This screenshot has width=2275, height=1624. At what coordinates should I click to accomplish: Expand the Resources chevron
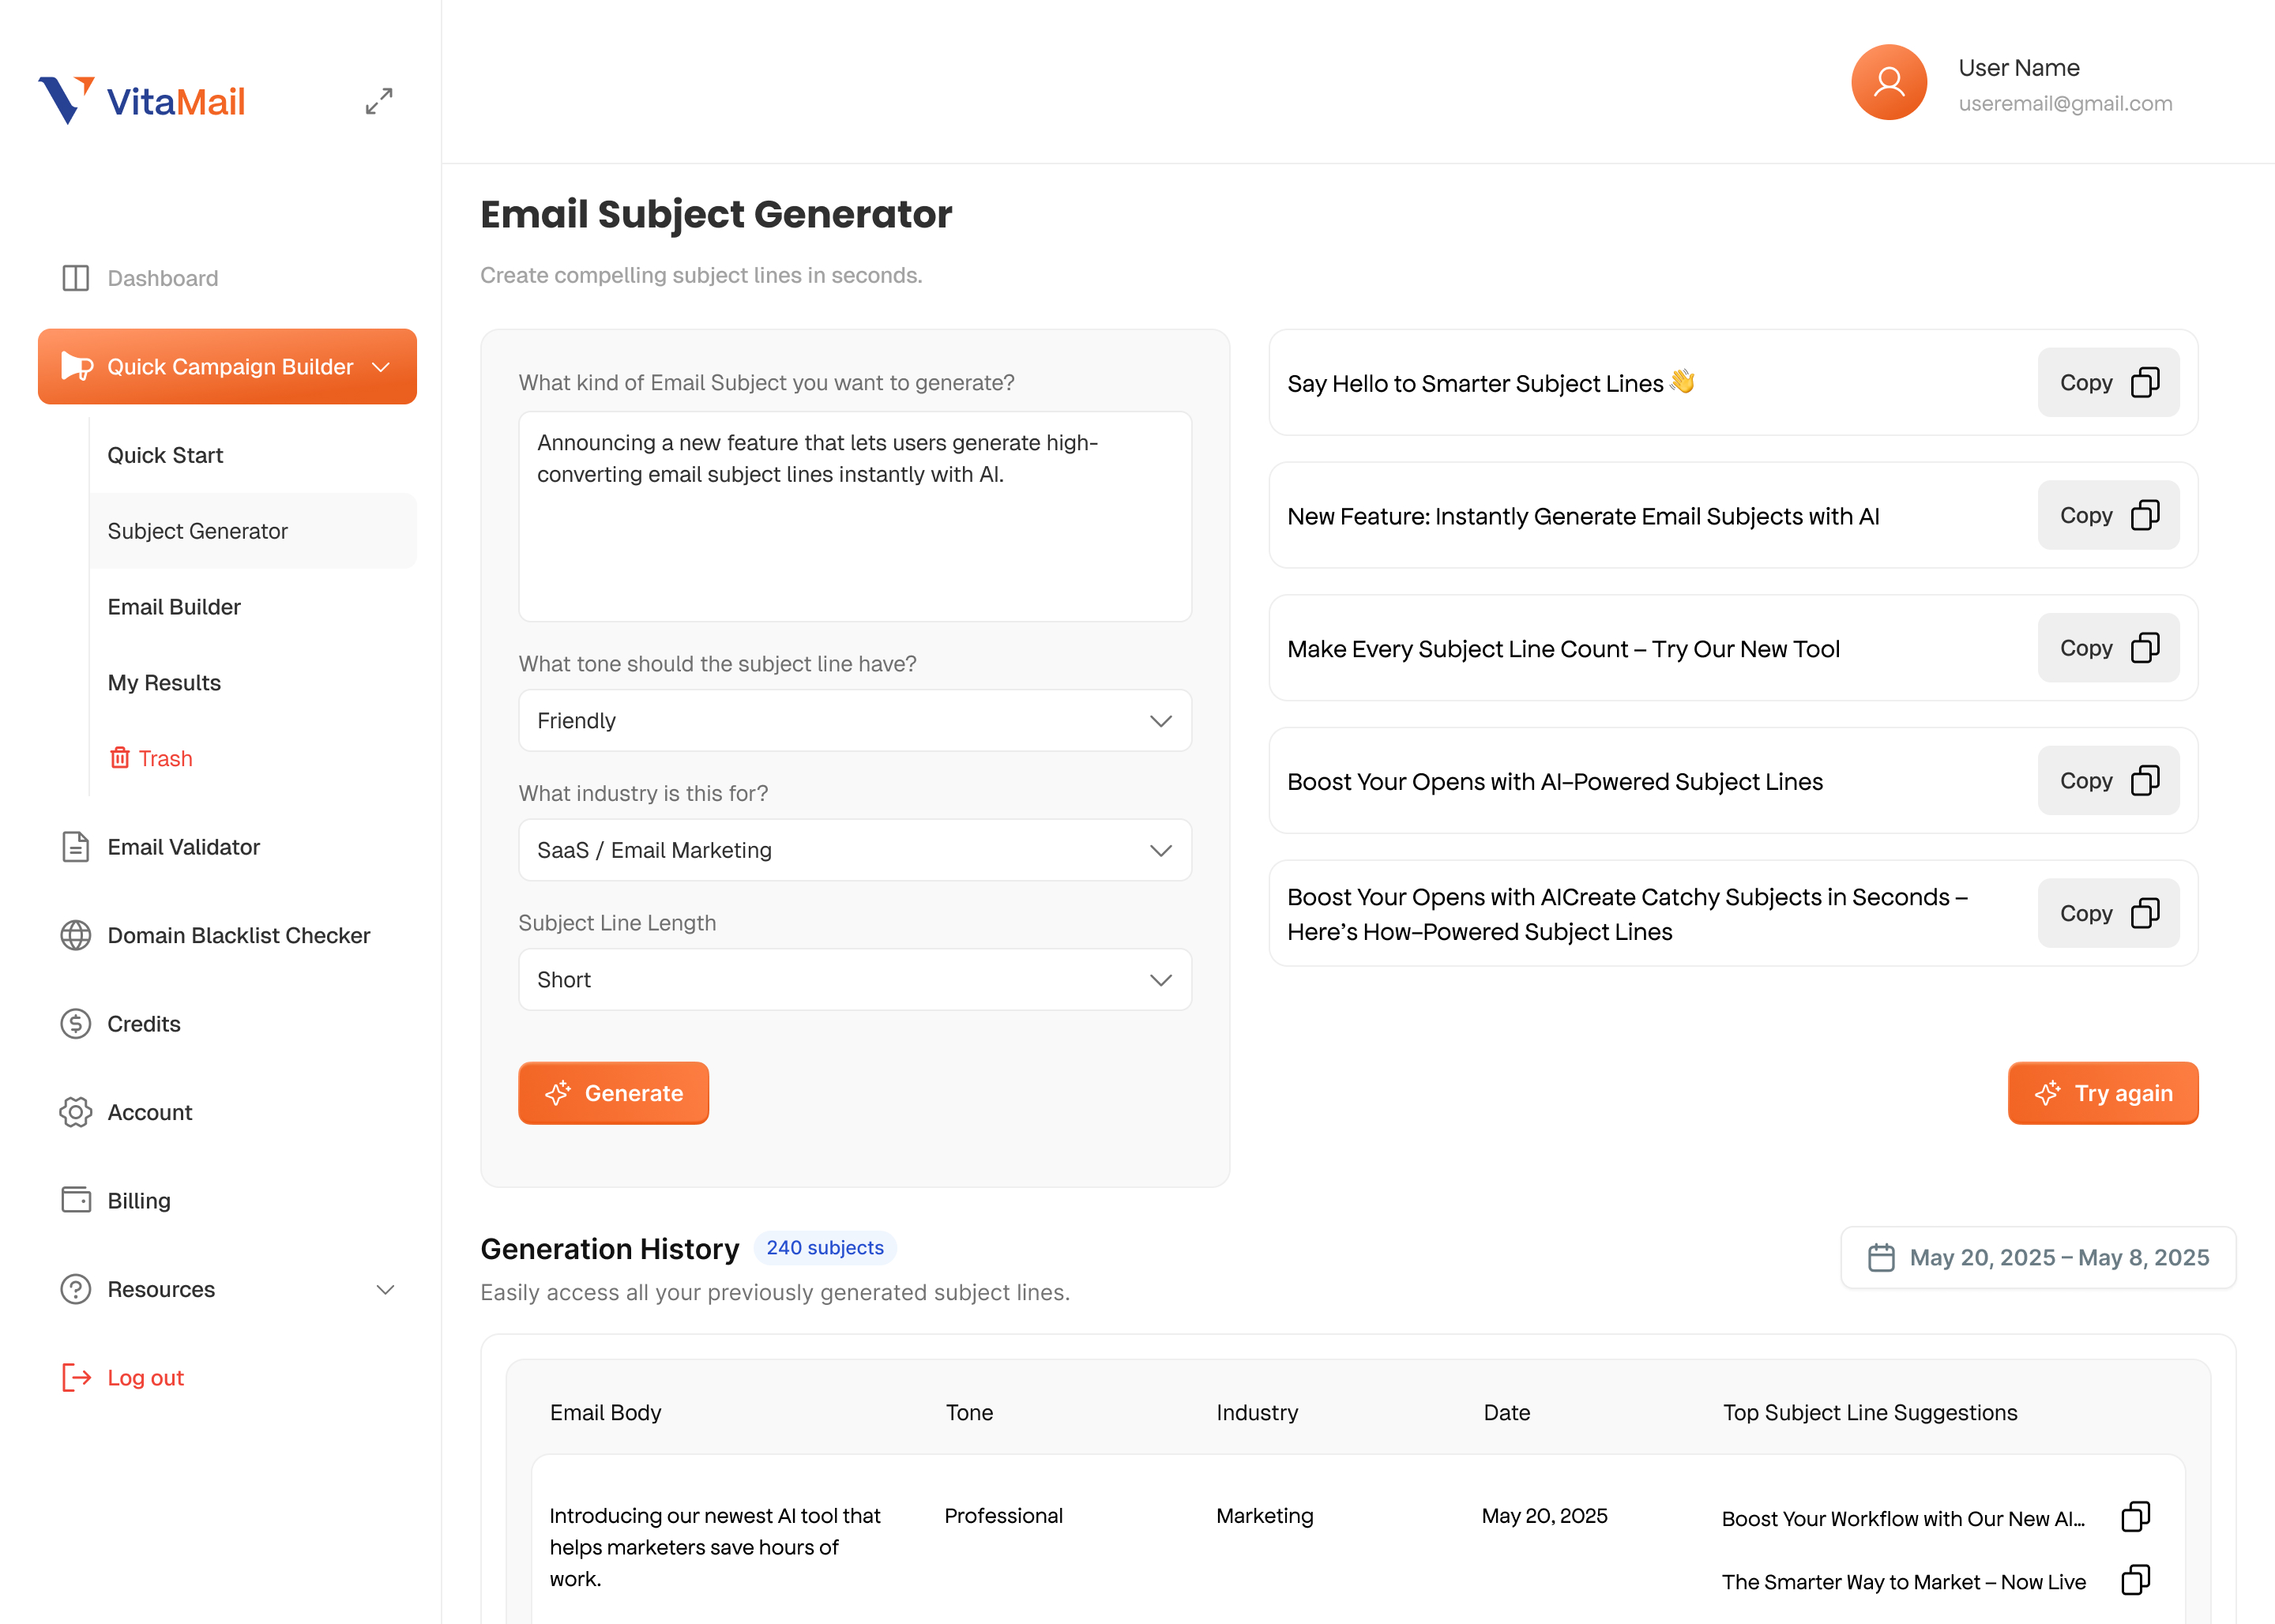(385, 1289)
